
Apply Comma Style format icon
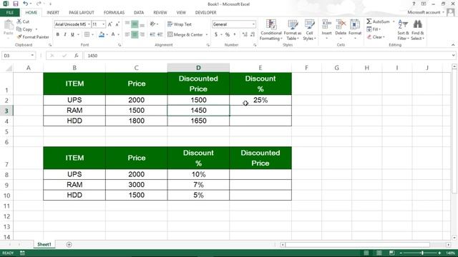tap(235, 34)
